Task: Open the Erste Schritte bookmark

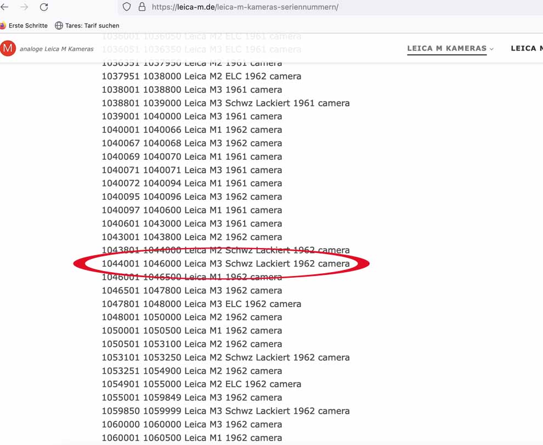Action: click(28, 26)
